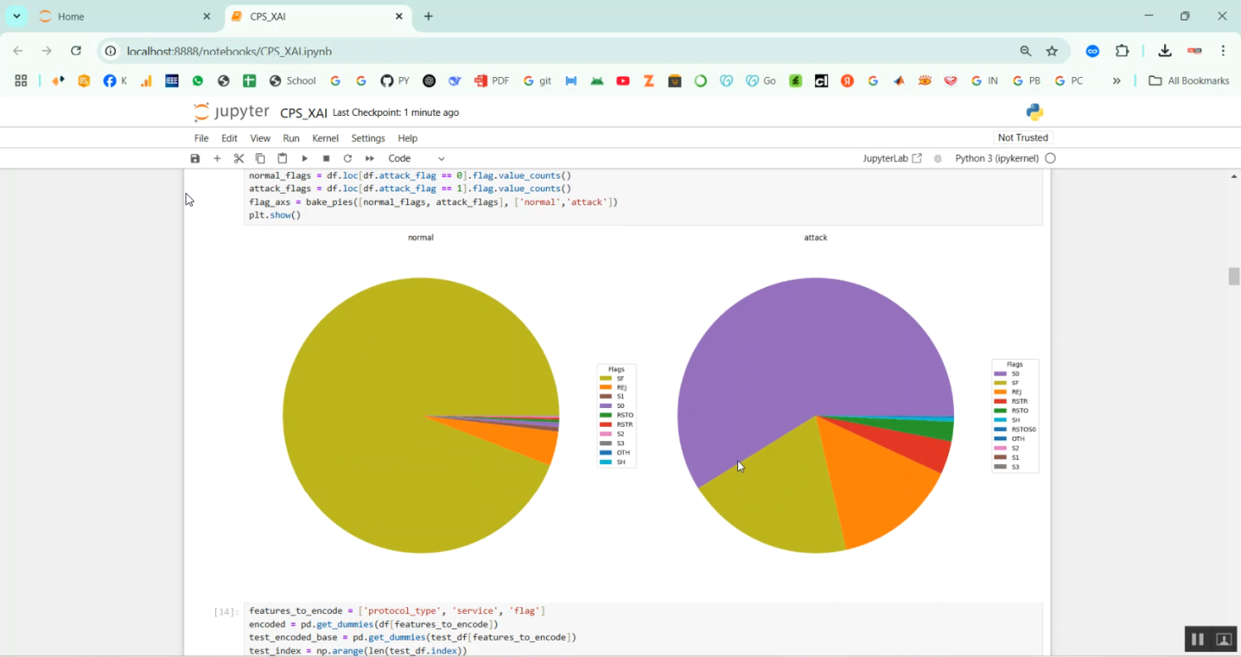Image resolution: width=1241 pixels, height=657 pixels.
Task: Click the purple S0 slice in attack pie
Action: pyautogui.click(x=794, y=348)
